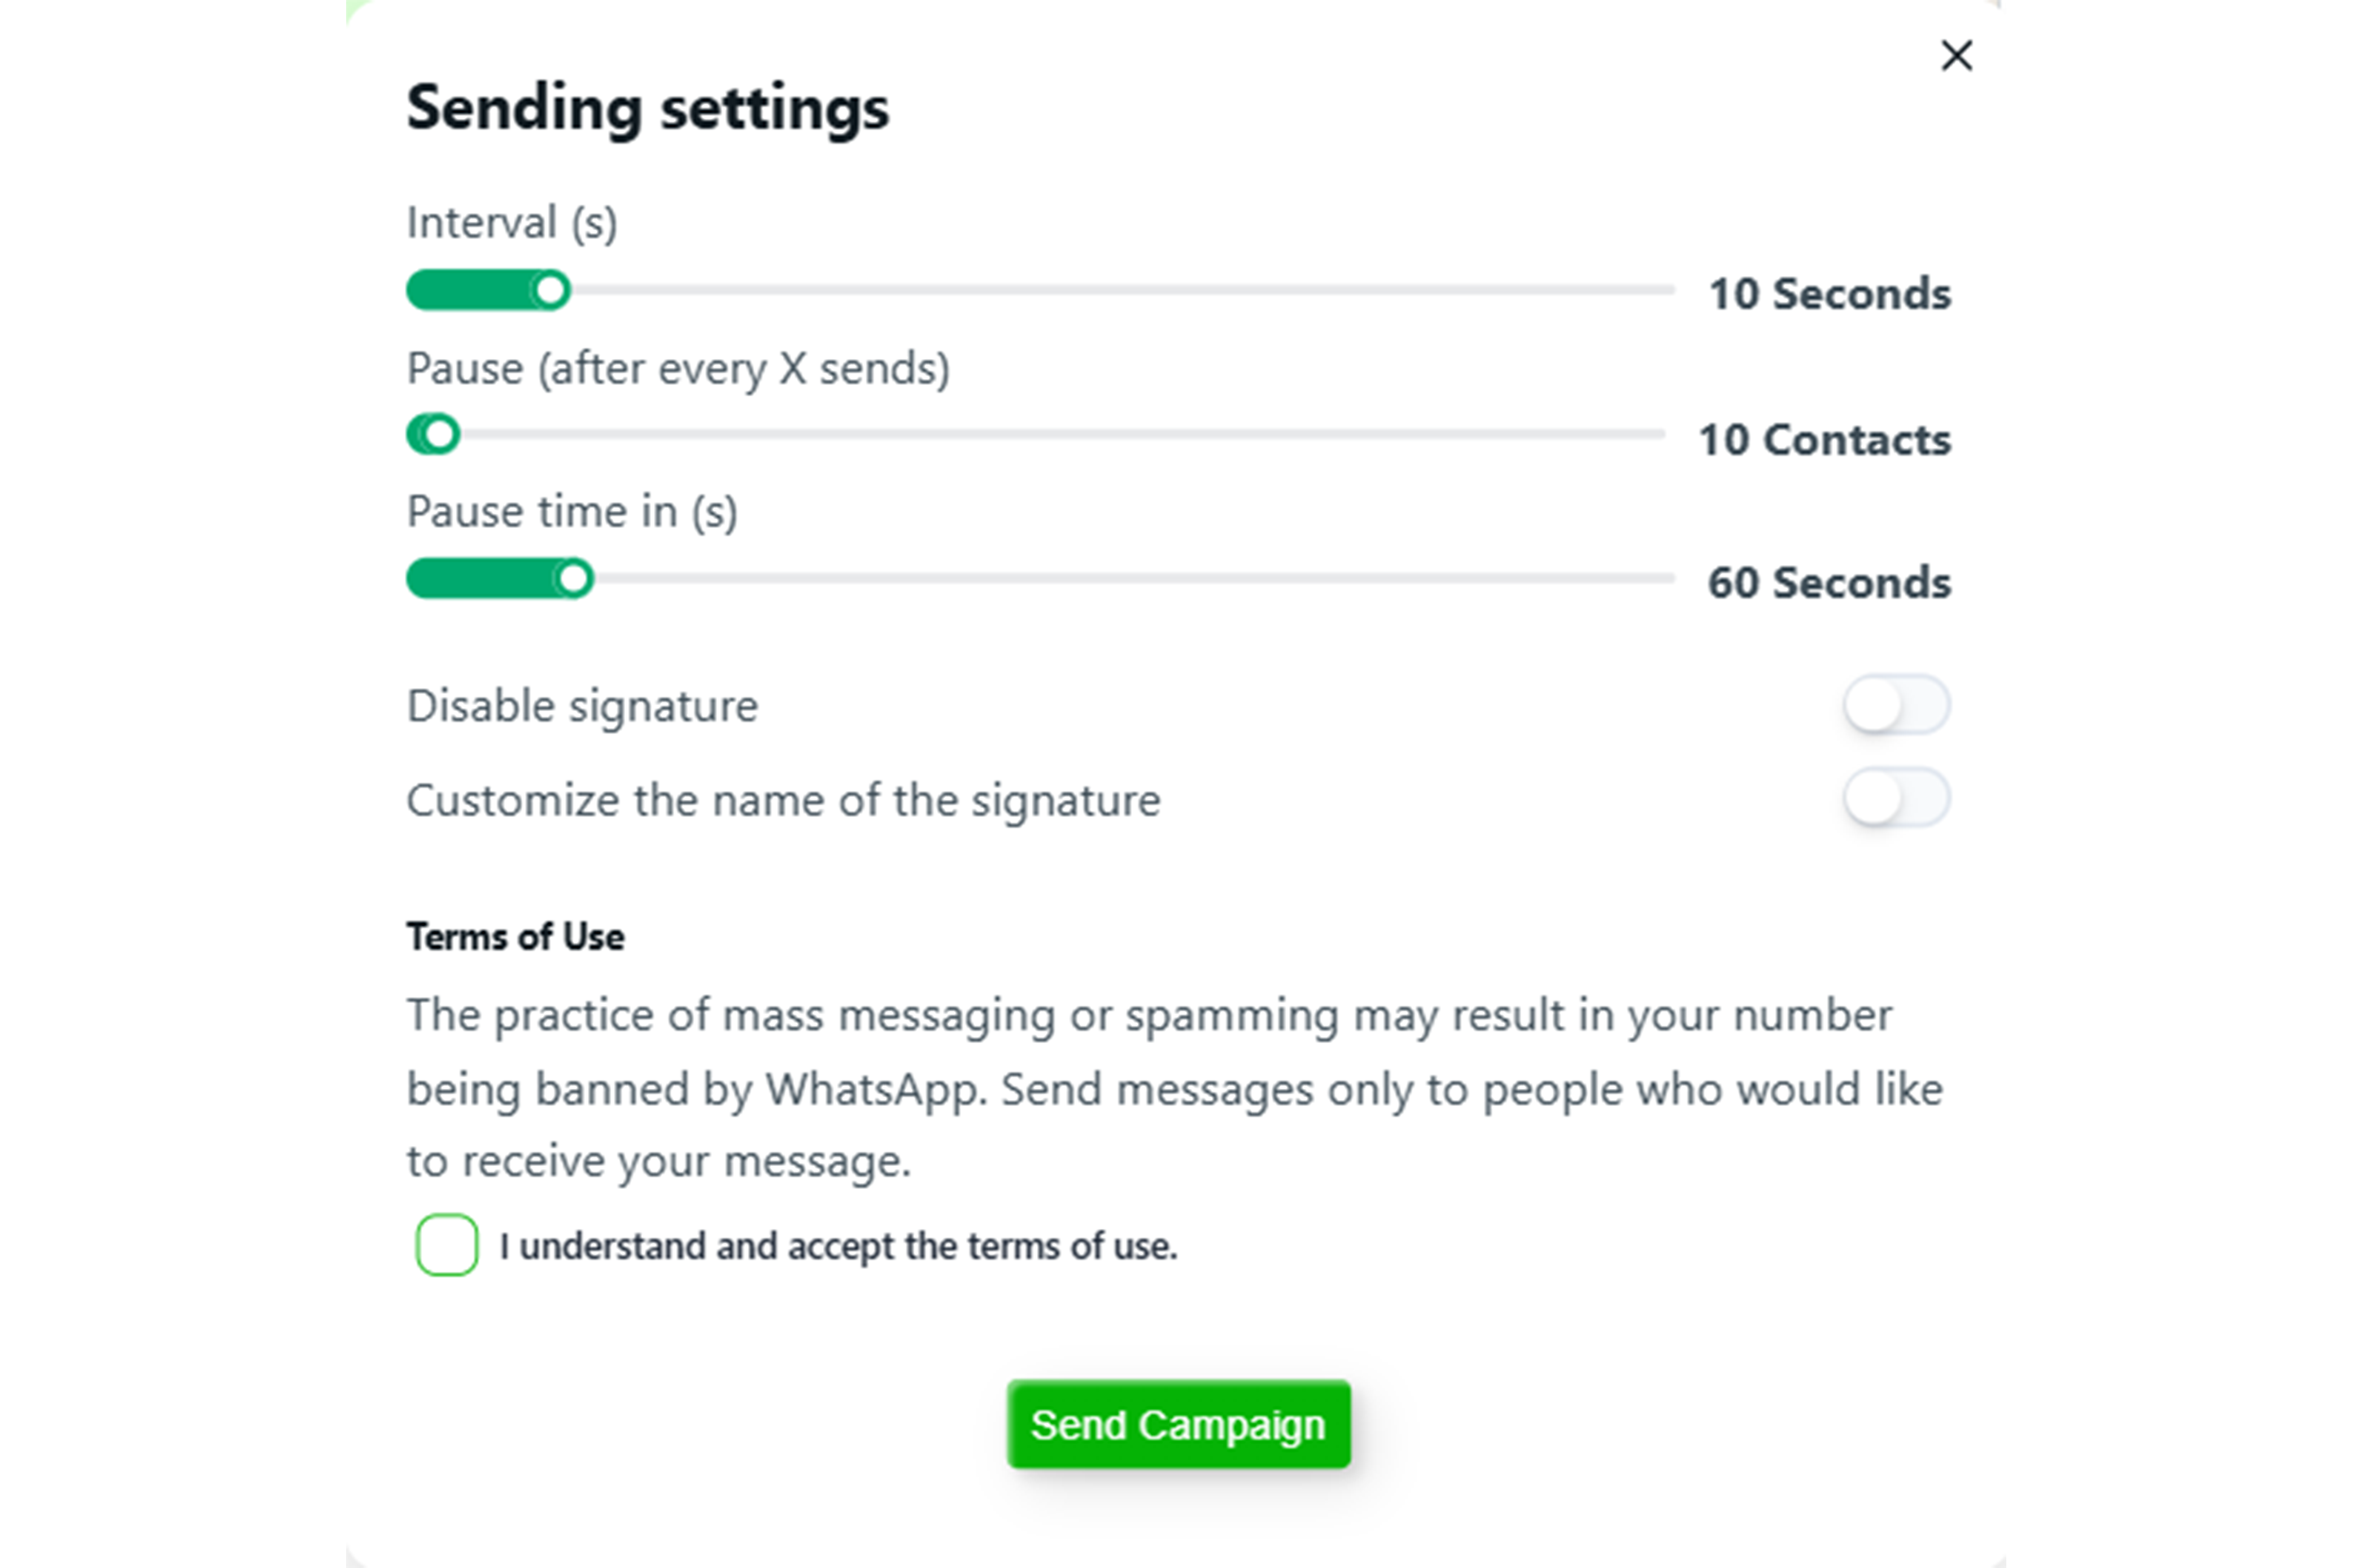Click the 'Pause (after every X sends)' label
This screenshot has width=2353, height=1568.
[677, 369]
